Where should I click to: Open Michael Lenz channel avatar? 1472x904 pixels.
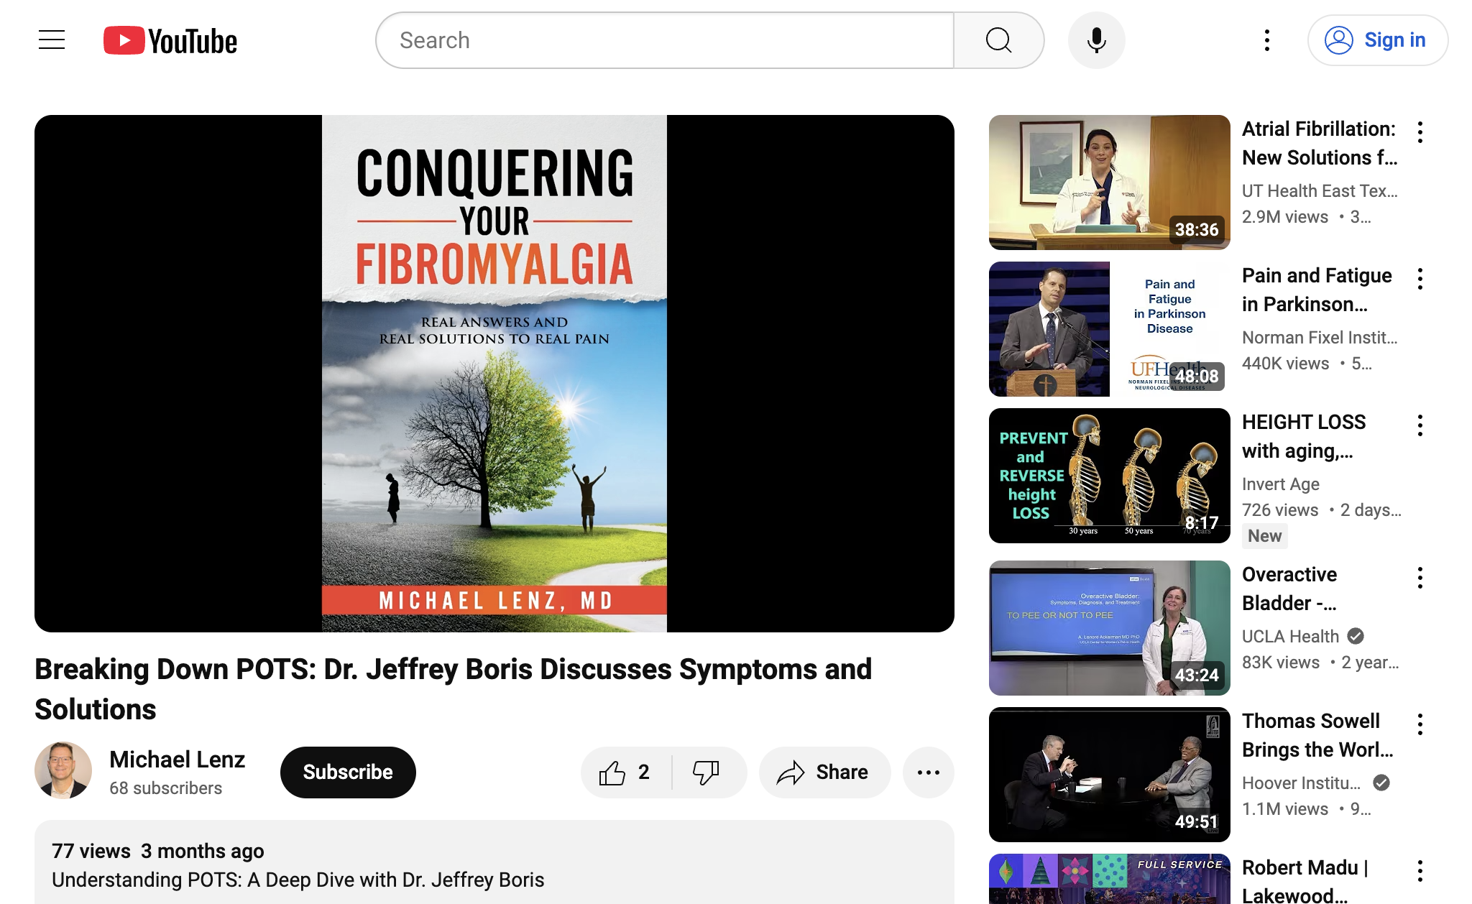point(63,771)
